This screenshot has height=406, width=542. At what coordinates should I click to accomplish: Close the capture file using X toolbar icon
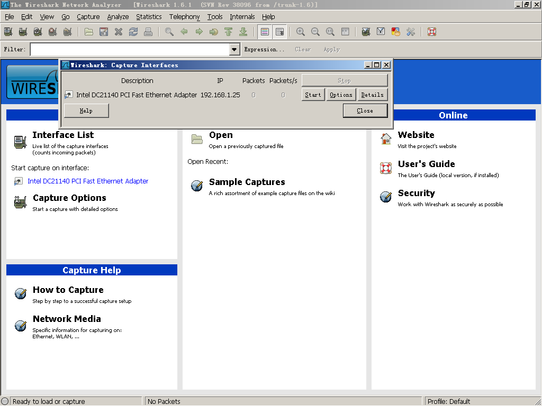pos(119,32)
